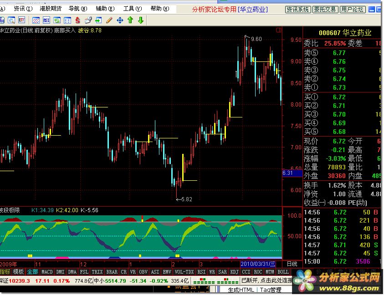Image resolution: width=384 pixels, height=295 pixels.
Task: Click the mouse and device icon
Action: pos(88,20)
